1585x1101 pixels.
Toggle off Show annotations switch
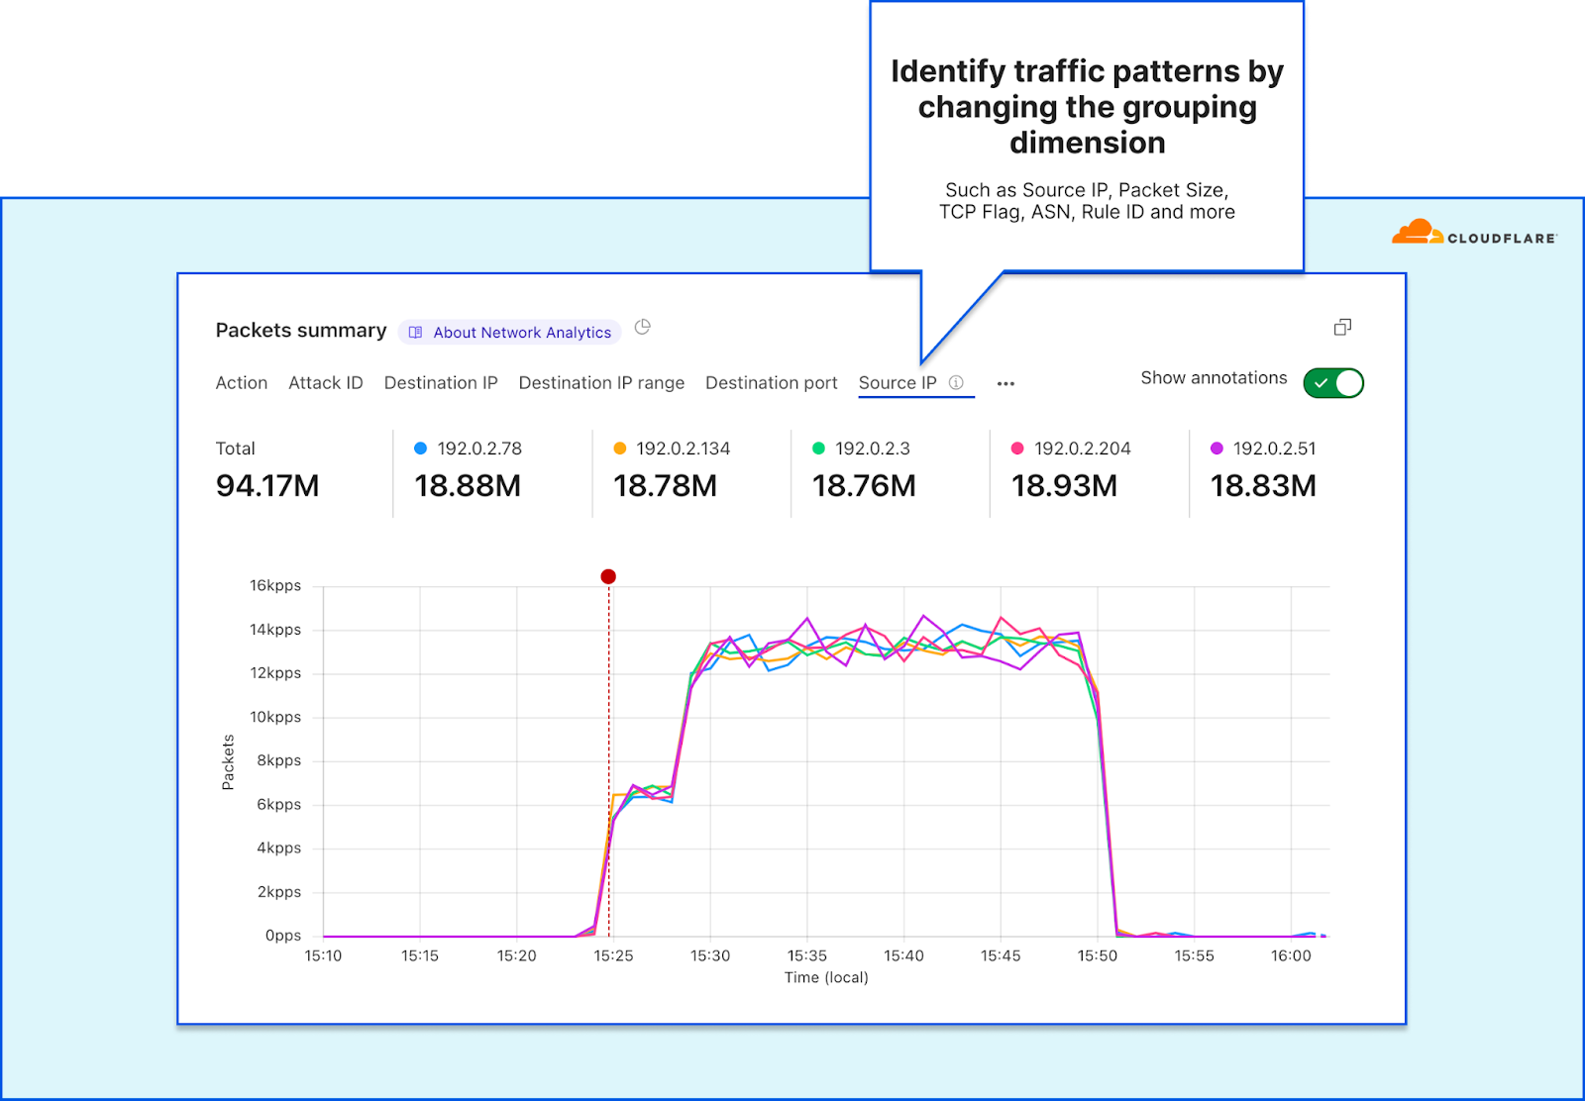pos(1333,383)
